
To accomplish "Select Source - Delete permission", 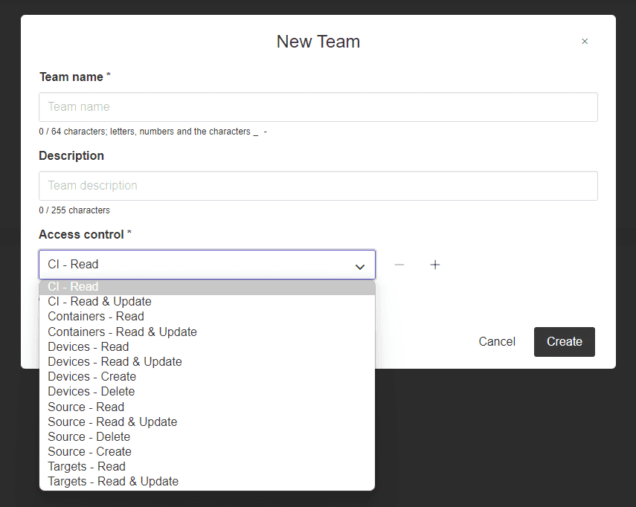I will click(89, 437).
